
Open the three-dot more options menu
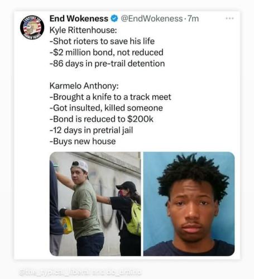coord(229,18)
